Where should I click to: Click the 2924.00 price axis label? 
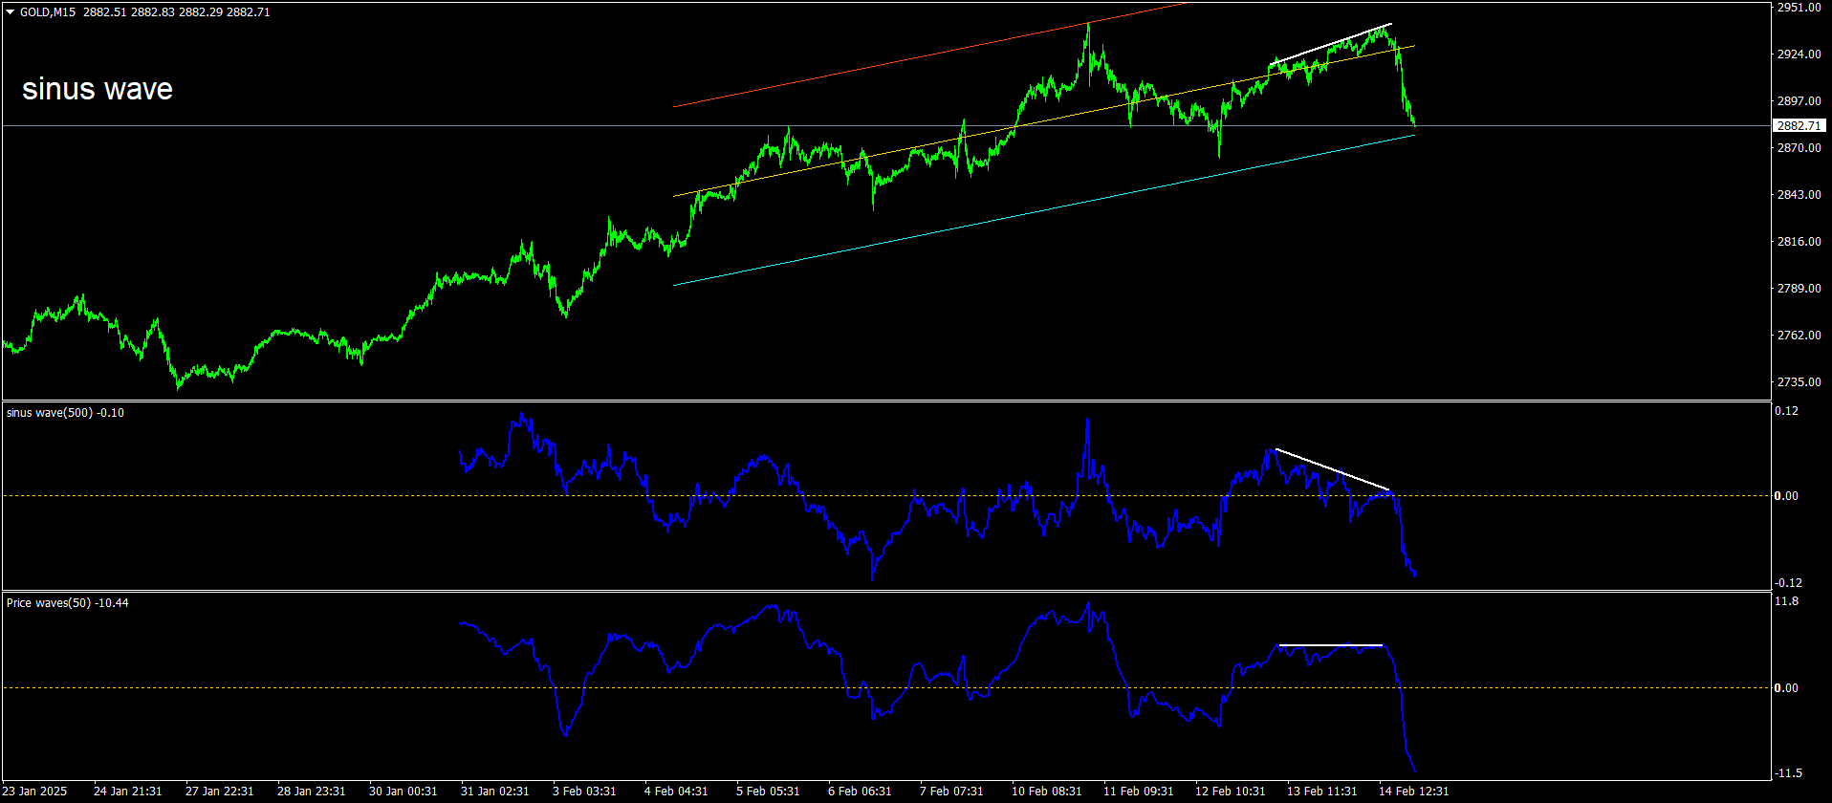tap(1799, 54)
